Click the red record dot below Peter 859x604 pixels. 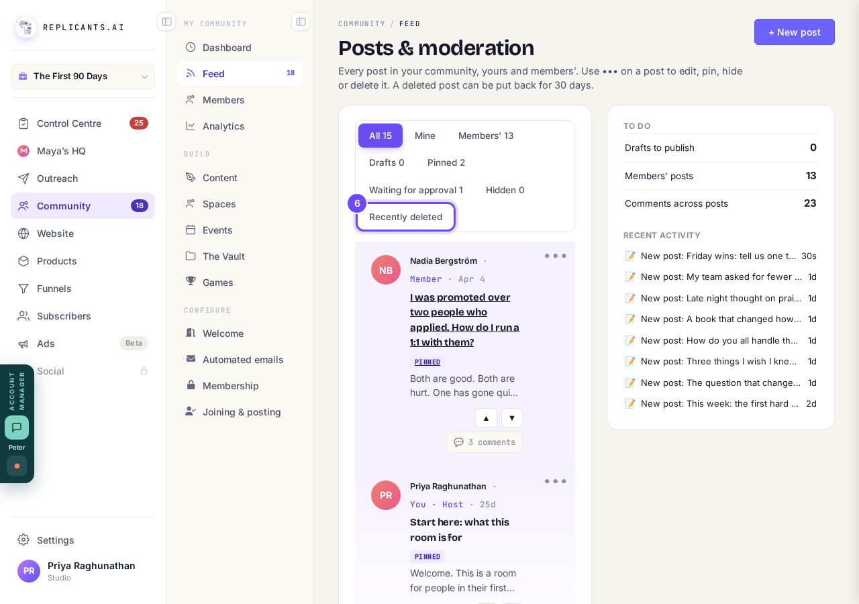point(17,466)
